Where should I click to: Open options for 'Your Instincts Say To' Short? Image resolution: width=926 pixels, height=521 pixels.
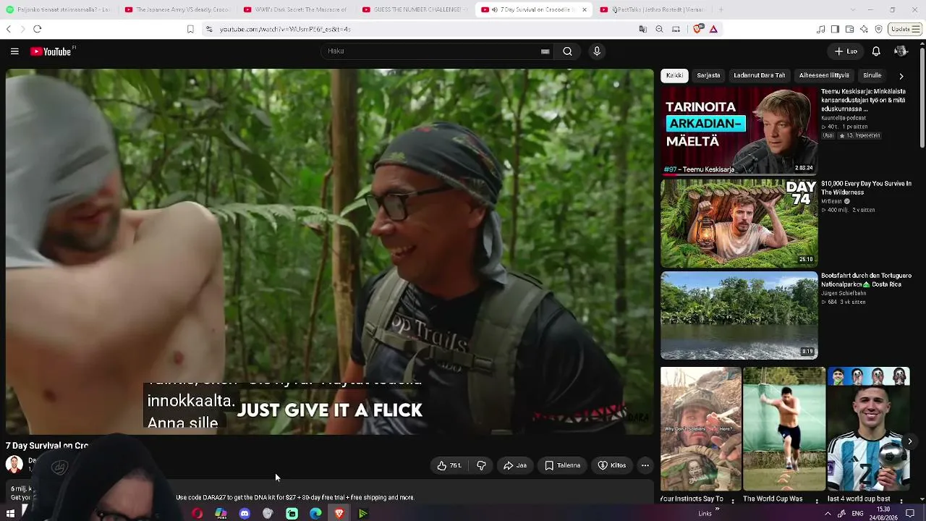click(733, 500)
